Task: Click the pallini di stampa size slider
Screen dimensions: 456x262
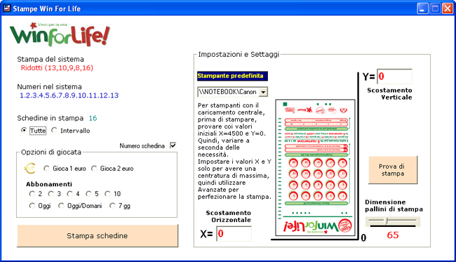Action: click(x=393, y=222)
